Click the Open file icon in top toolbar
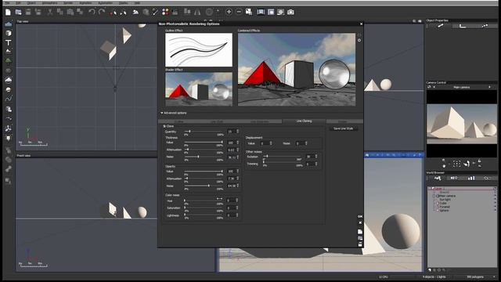Image resolution: width=501 pixels, height=282 pixels. tap(18, 13)
